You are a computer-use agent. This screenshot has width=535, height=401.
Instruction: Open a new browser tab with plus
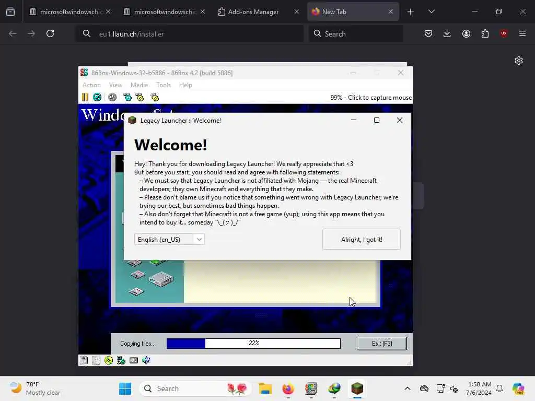pos(411,12)
